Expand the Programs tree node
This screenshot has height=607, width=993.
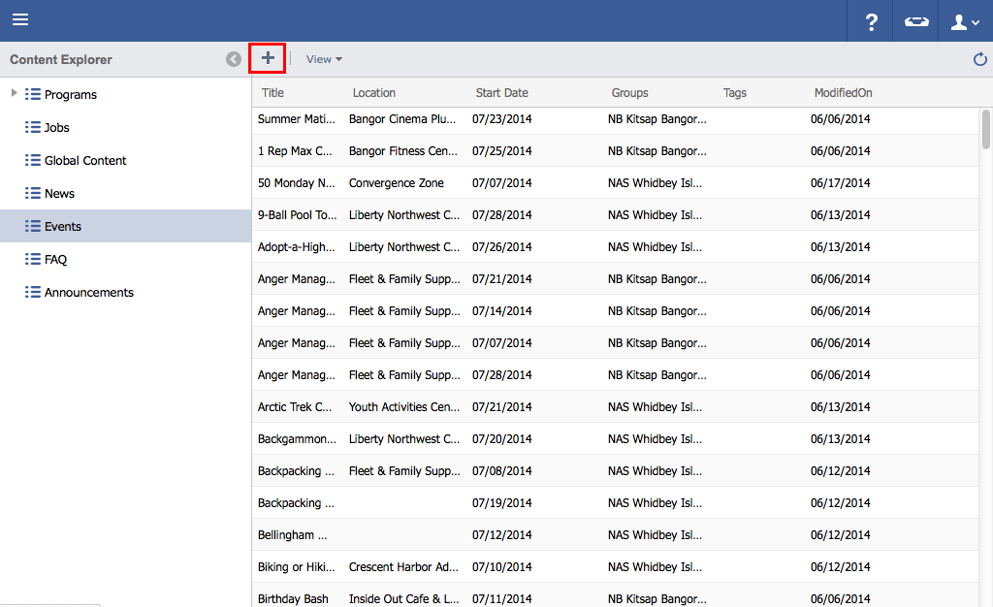[x=14, y=94]
